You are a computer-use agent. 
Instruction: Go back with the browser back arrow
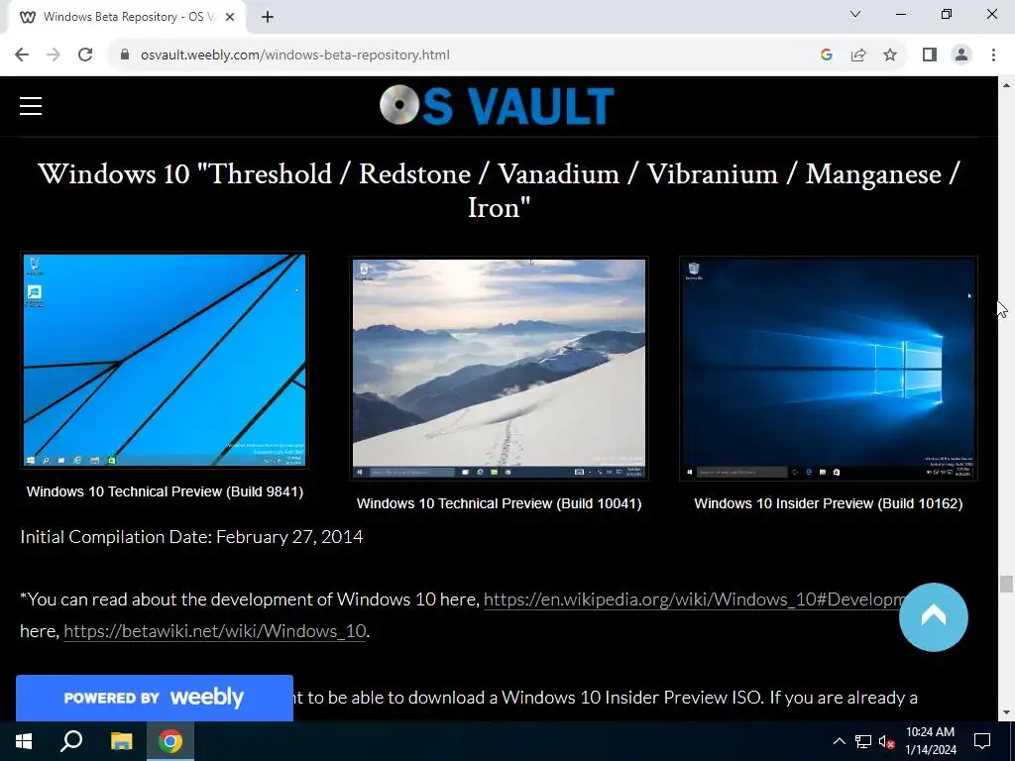click(x=22, y=54)
